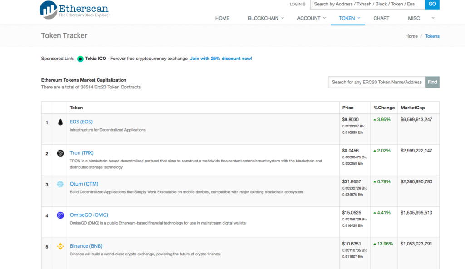
Task: Click the MarketCap column header
Action: pos(412,108)
